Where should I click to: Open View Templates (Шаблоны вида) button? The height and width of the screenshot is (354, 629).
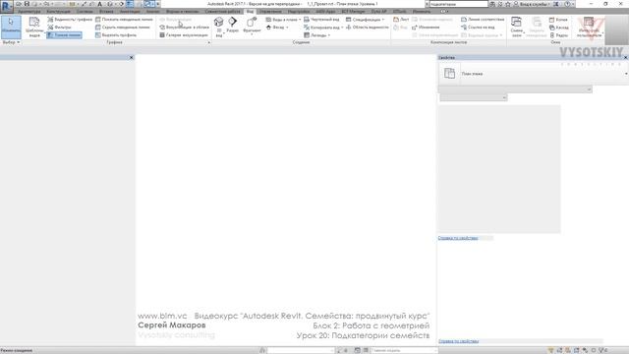34,28
